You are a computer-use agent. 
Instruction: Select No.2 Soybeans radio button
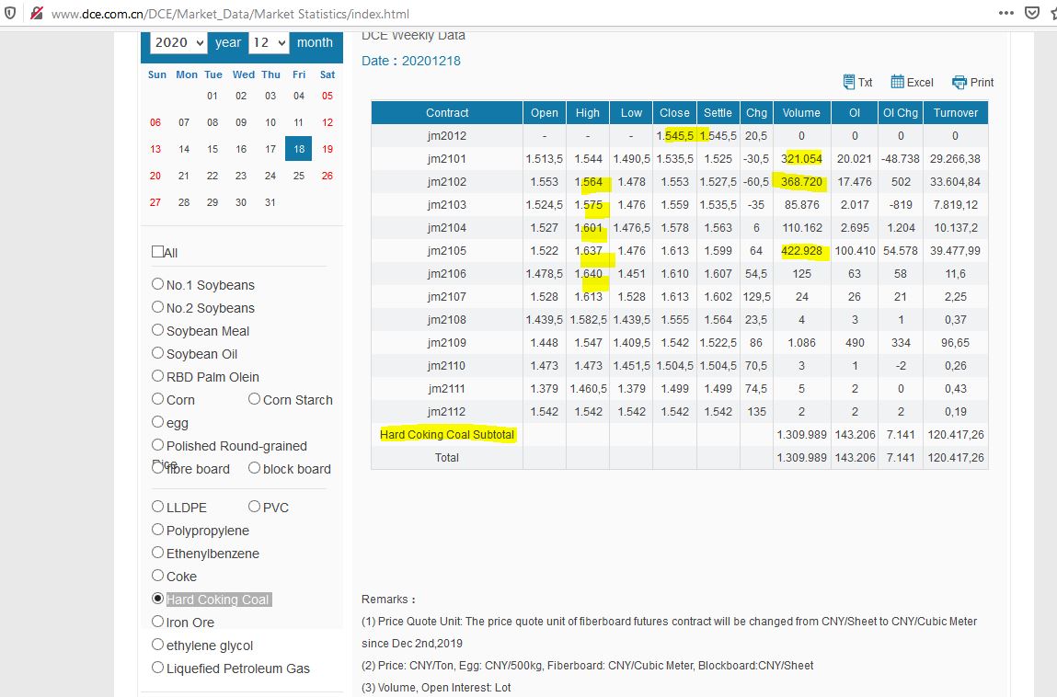[x=157, y=307]
